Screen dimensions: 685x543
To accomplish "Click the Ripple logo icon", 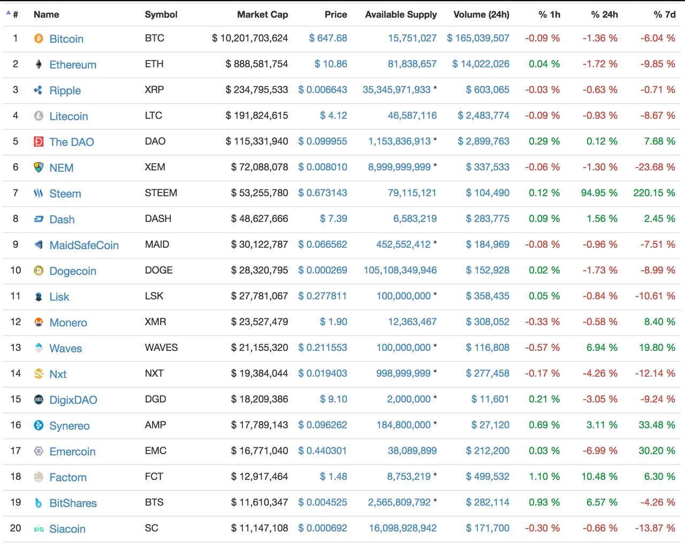I will tap(39, 90).
